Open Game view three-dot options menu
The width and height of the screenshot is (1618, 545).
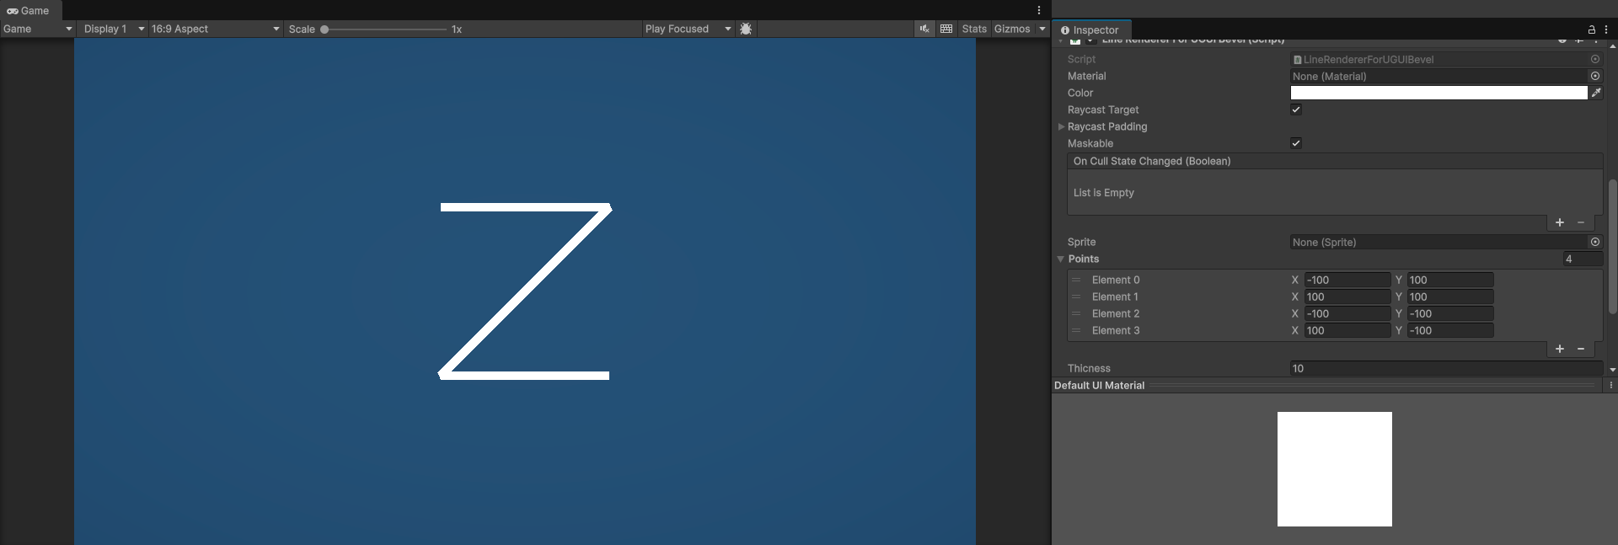click(x=1039, y=10)
